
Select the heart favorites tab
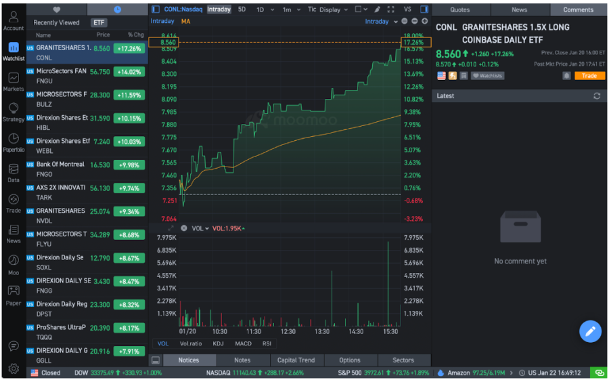click(57, 9)
